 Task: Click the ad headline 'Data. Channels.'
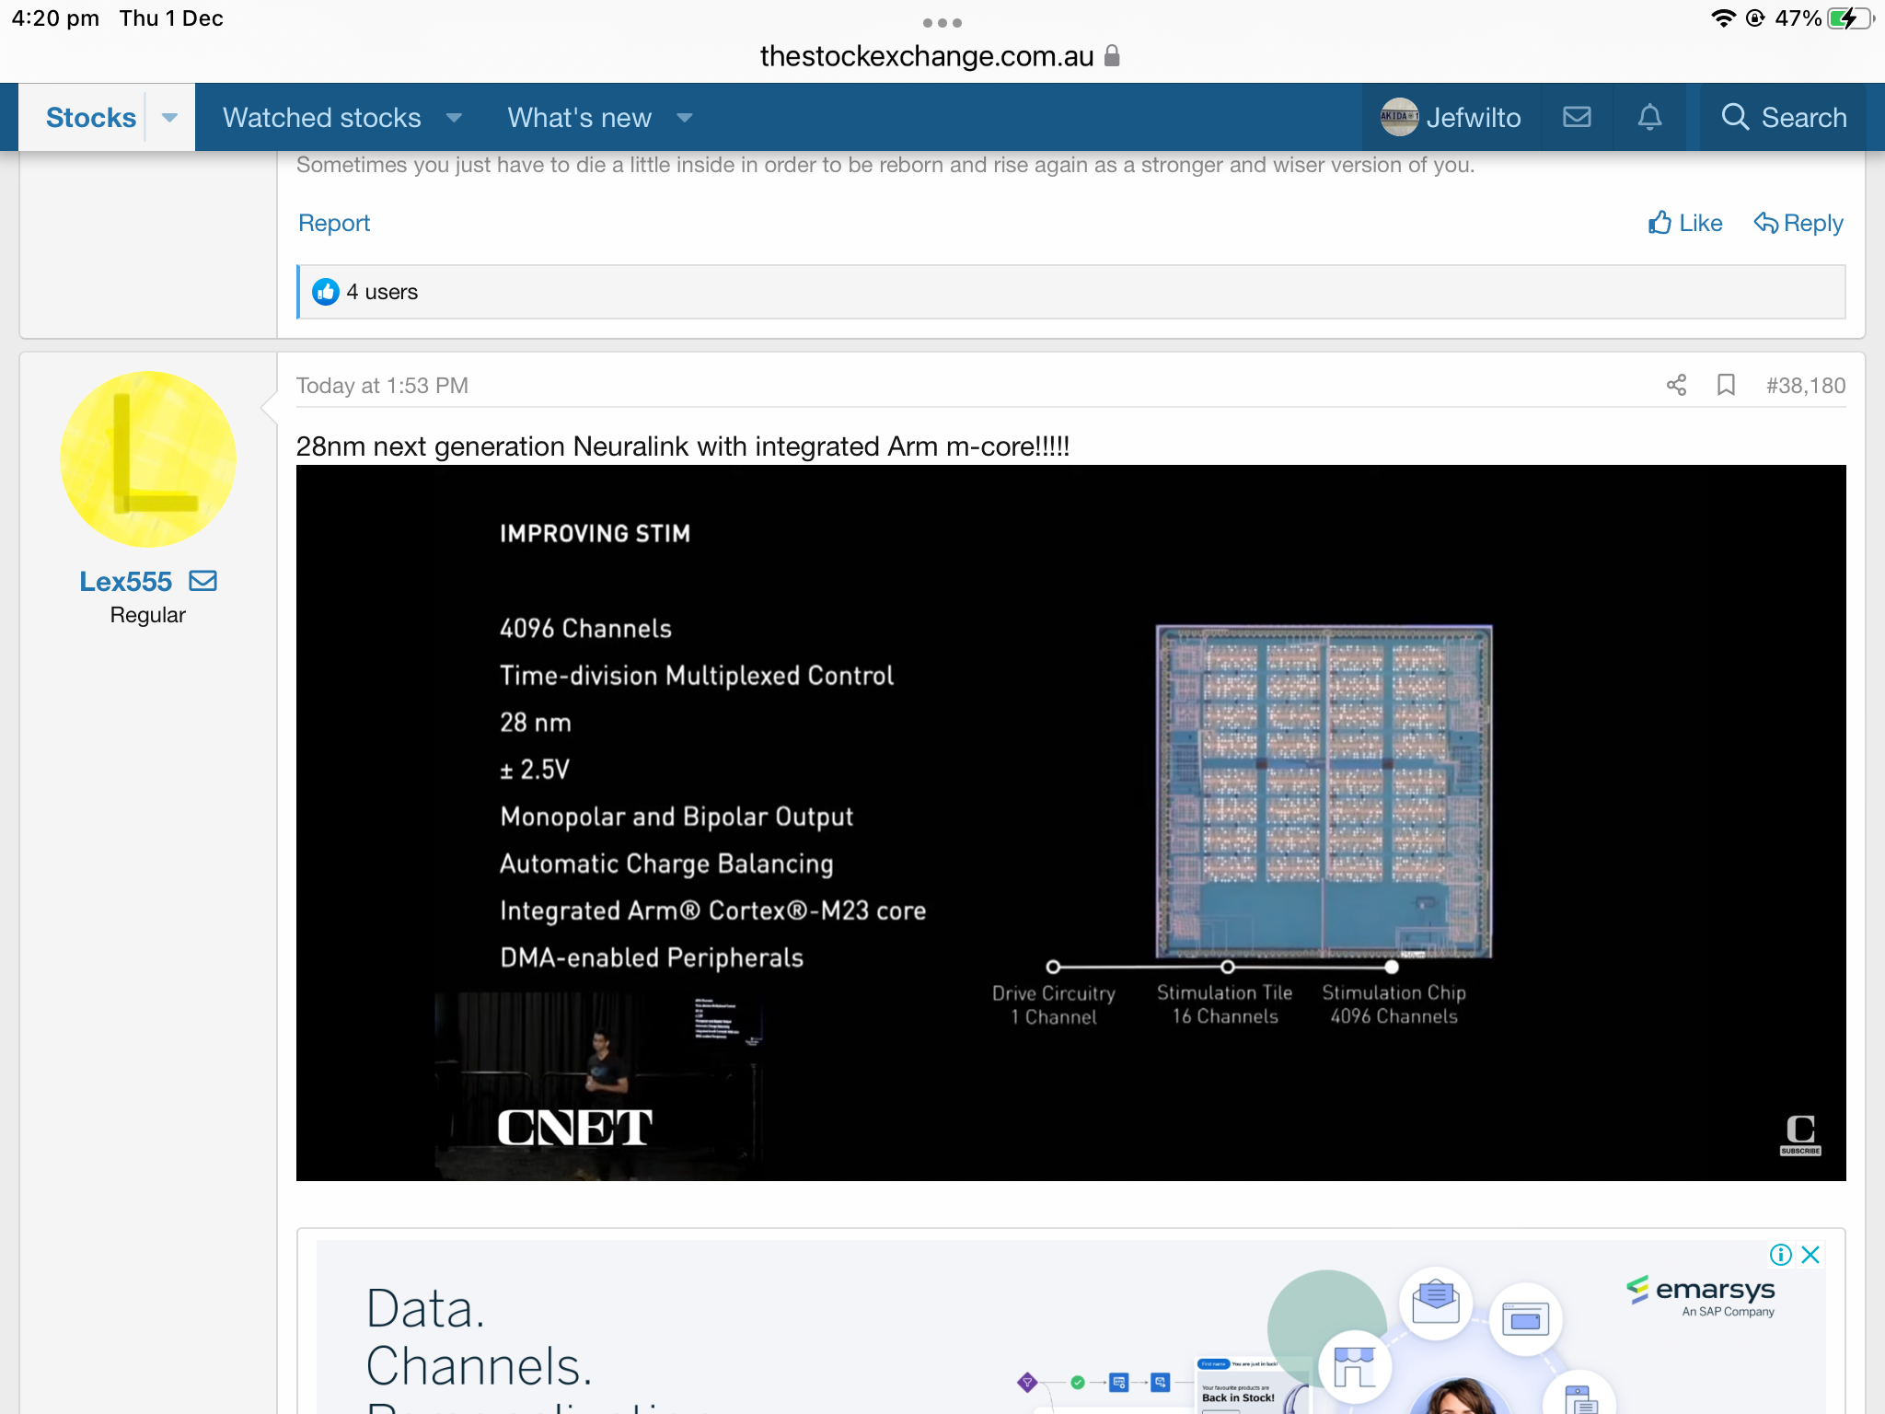pos(479,1337)
